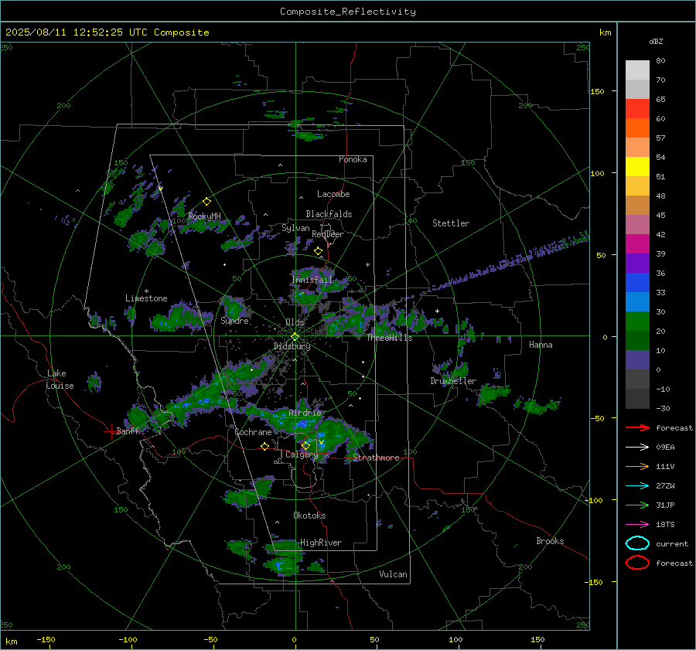Click the 100 tick on bottom km axis

click(455, 639)
